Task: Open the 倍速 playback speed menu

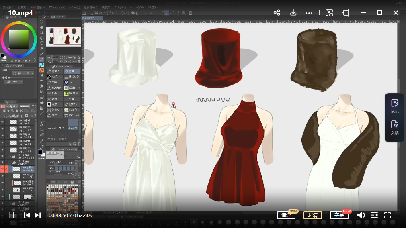Action: point(286,215)
